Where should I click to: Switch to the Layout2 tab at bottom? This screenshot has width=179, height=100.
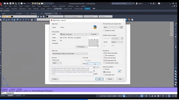pyautogui.click(x=18, y=96)
